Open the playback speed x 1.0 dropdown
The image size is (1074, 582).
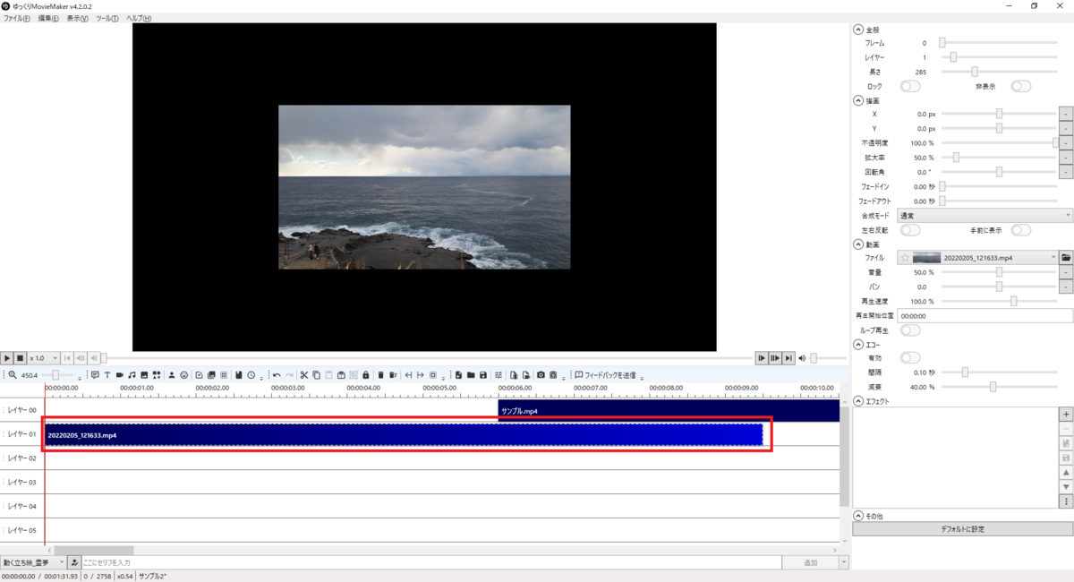point(43,358)
